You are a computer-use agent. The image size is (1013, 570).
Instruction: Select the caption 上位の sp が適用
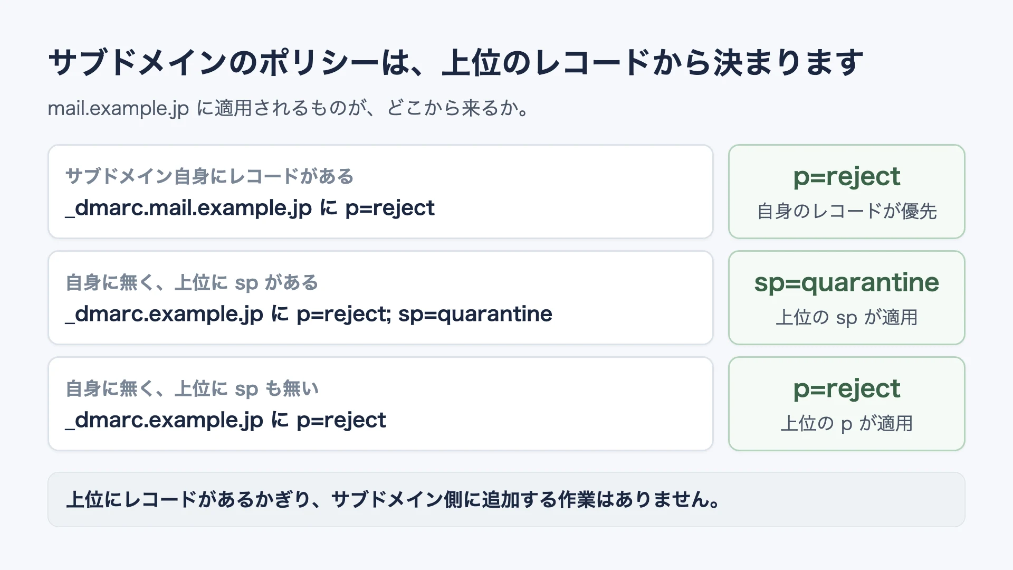tap(847, 317)
